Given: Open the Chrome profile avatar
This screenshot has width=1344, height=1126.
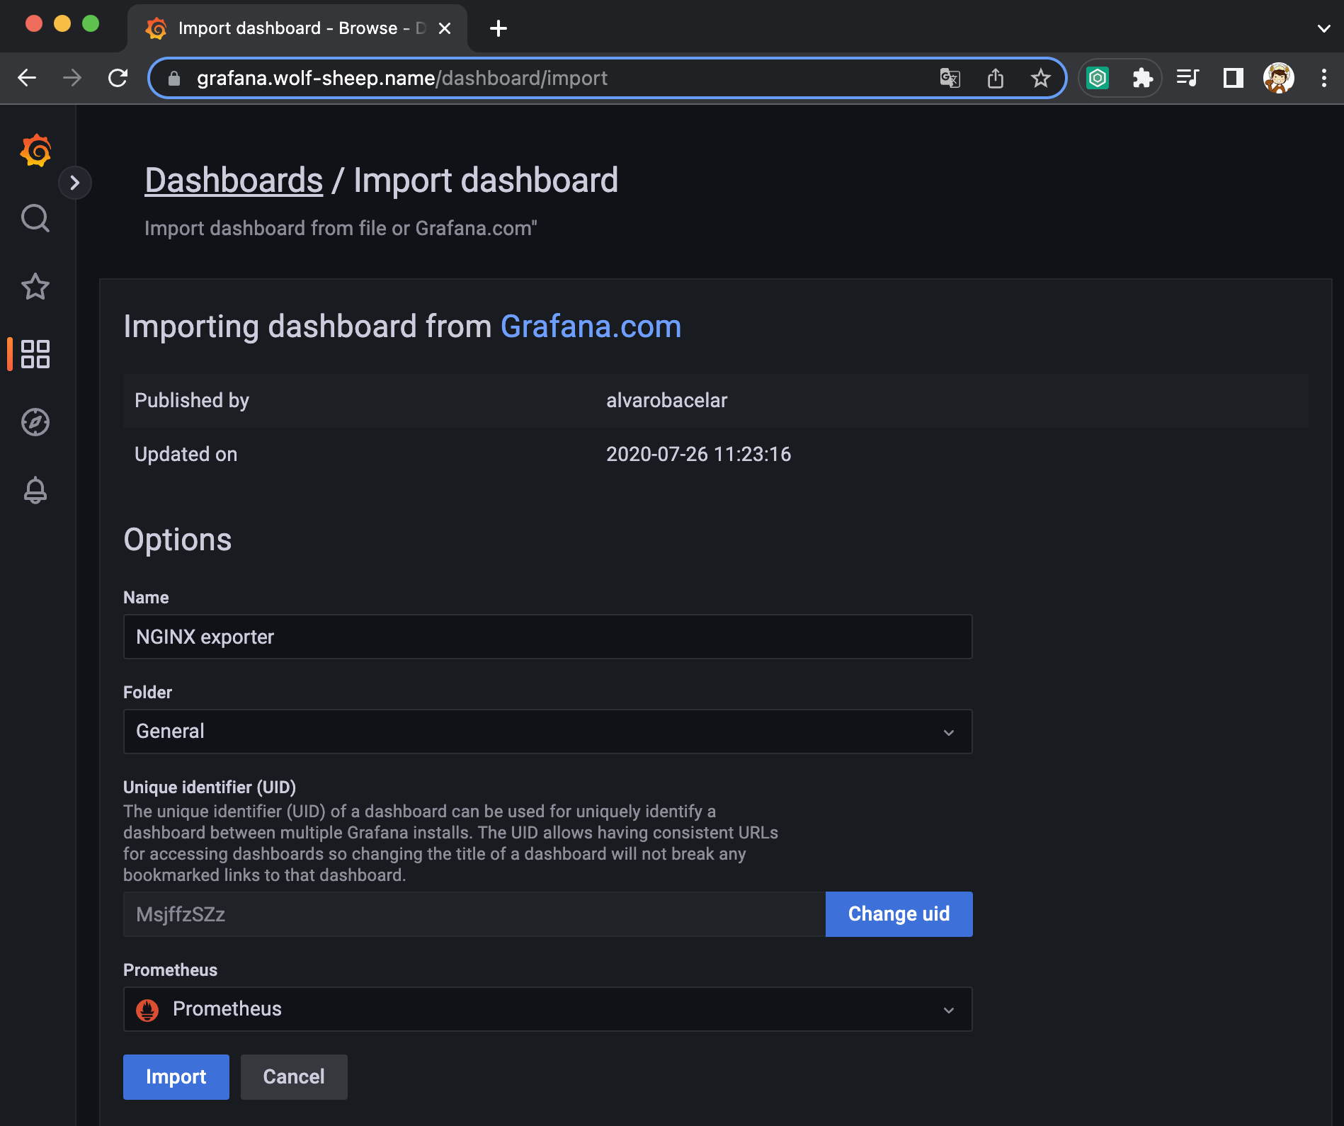Looking at the screenshot, I should [x=1278, y=78].
